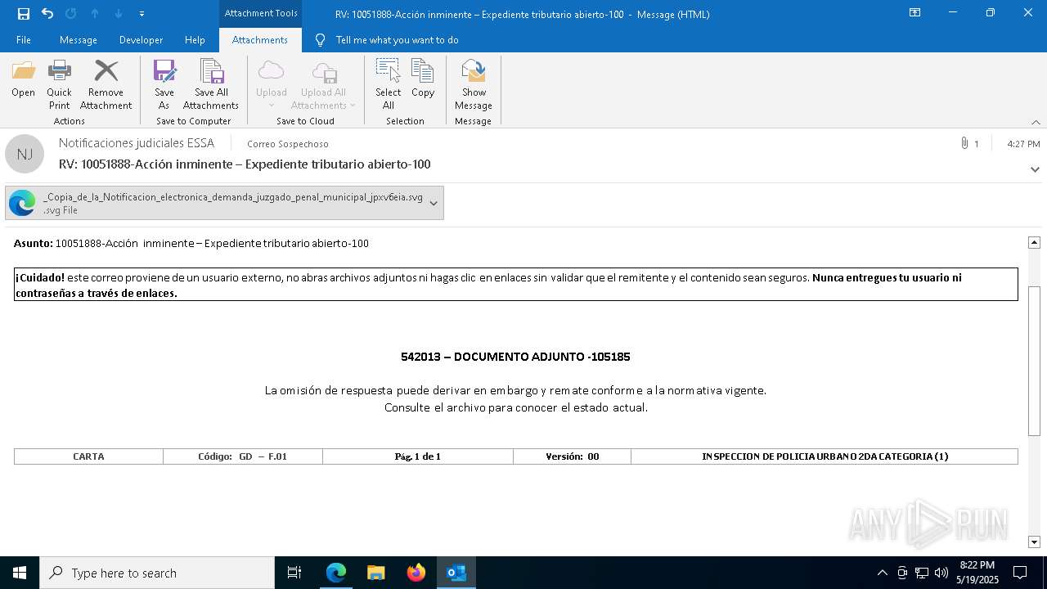This screenshot has width=1047, height=589.
Task: Click the greyed Redo arrow icon
Action: tap(70, 13)
